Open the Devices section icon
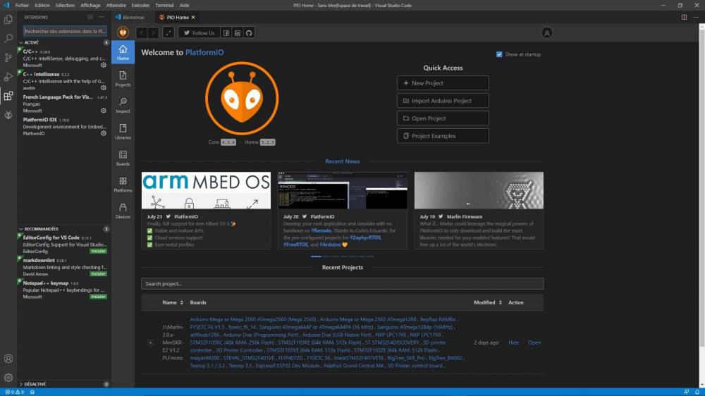 pos(123,211)
